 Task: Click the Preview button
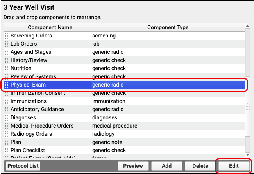point(133,166)
